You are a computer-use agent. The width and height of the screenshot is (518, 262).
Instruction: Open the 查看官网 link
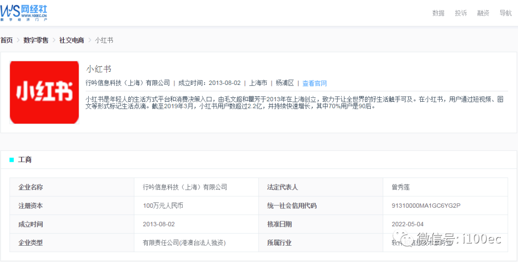pos(315,83)
